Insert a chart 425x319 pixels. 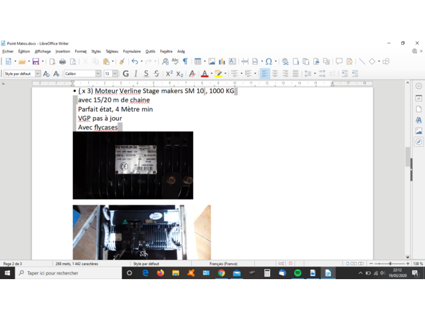click(222, 62)
